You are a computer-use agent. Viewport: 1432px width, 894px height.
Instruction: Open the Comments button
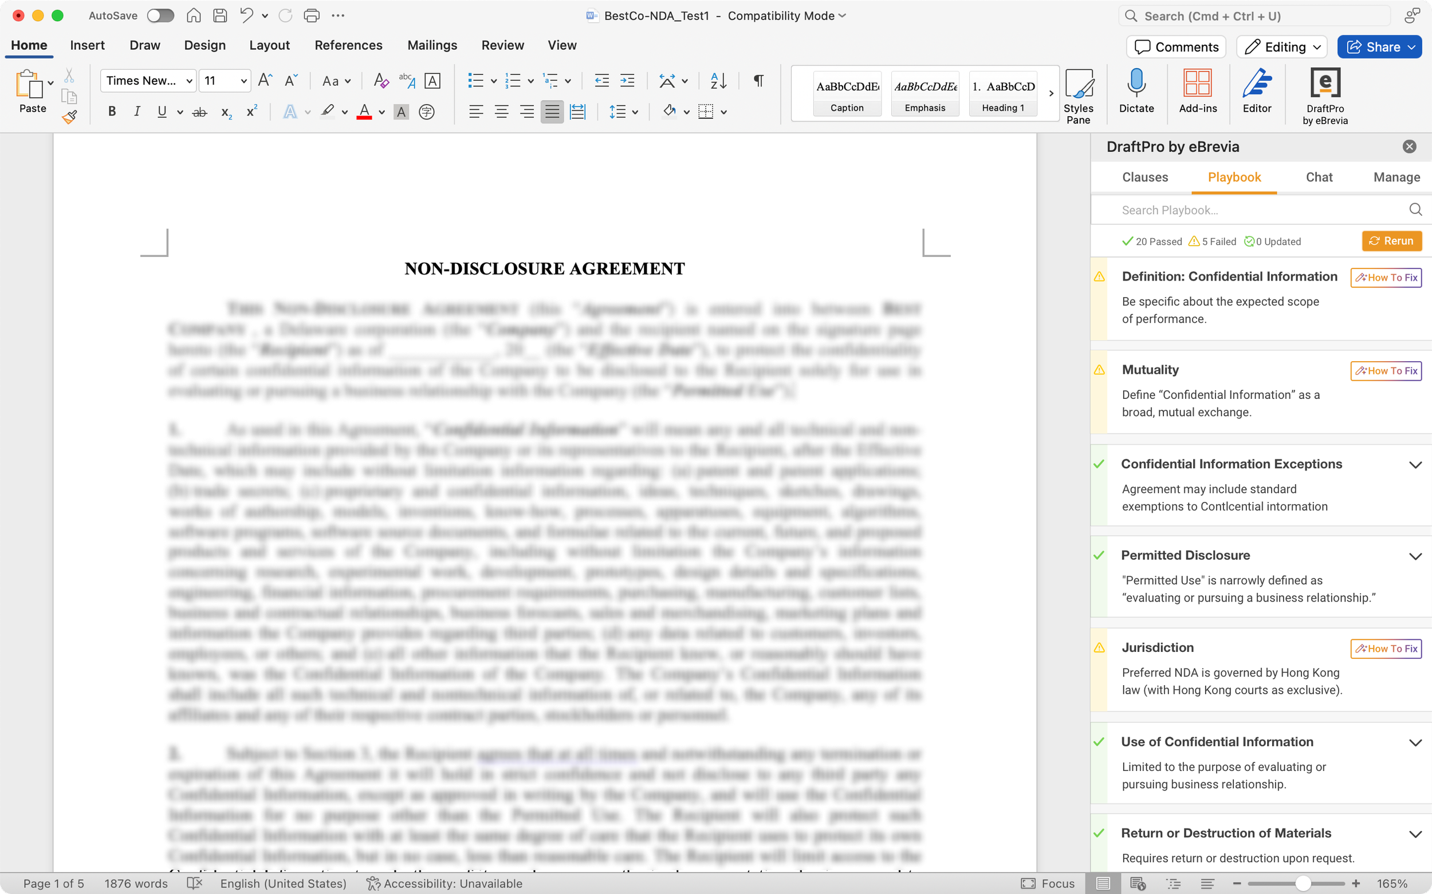tap(1176, 47)
